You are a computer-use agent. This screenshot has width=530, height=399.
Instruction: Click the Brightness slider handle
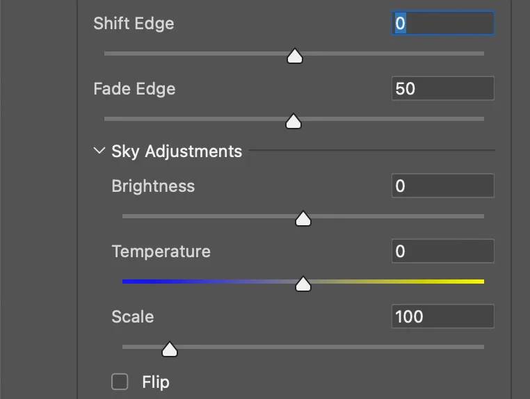303,219
